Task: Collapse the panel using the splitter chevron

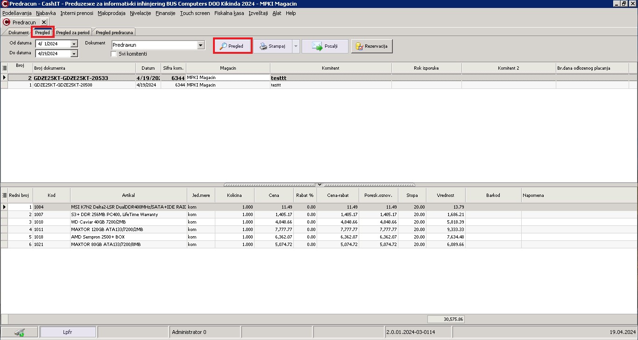Action: [319, 185]
